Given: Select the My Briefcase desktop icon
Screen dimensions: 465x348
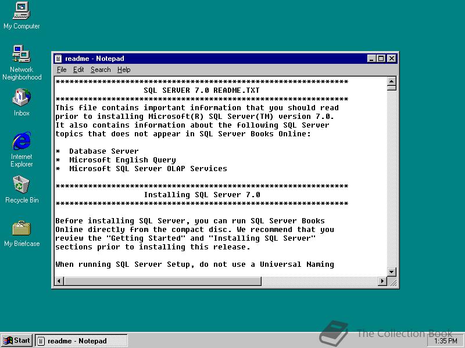Looking at the screenshot, I should [x=22, y=234].
